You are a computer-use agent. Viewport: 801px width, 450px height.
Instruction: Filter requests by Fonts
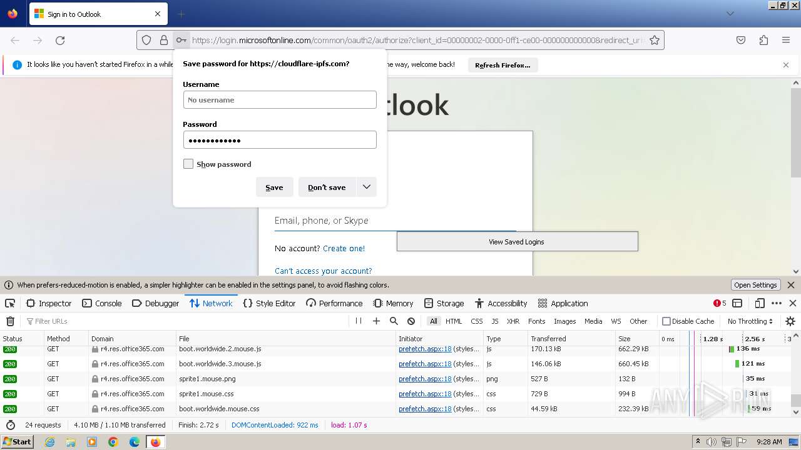pyautogui.click(x=537, y=321)
